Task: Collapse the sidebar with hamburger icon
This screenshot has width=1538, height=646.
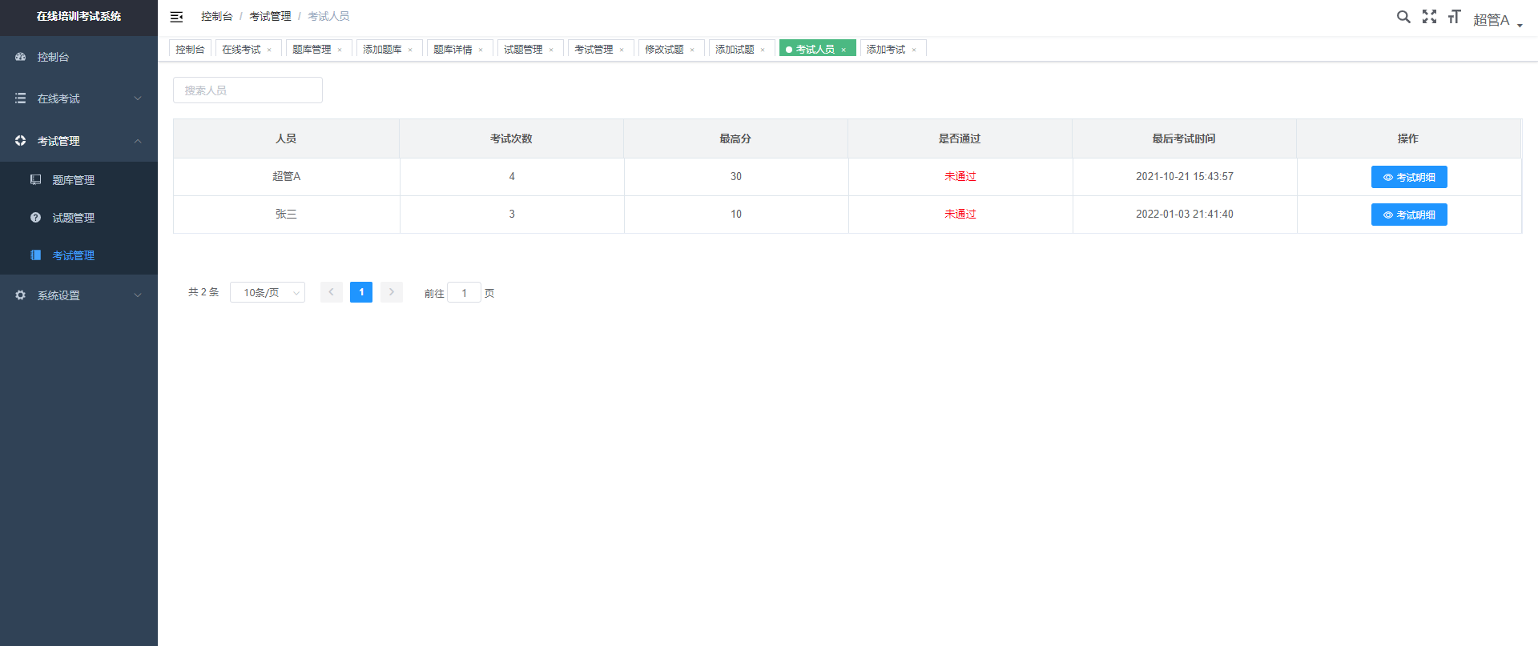Action: 176,17
